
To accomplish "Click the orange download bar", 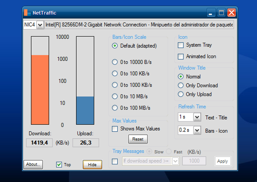I will click(40, 90).
